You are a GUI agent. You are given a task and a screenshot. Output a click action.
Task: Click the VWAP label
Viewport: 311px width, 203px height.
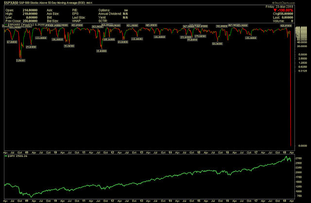click(76, 21)
